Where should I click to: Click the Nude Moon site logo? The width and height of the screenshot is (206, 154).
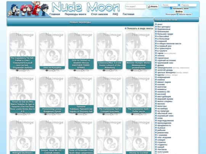(x=86, y=7)
